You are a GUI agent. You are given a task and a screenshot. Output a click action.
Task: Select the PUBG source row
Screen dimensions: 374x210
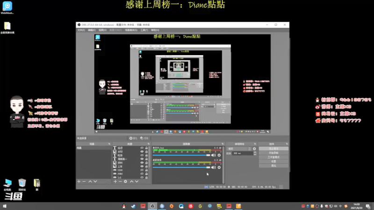[131, 174]
